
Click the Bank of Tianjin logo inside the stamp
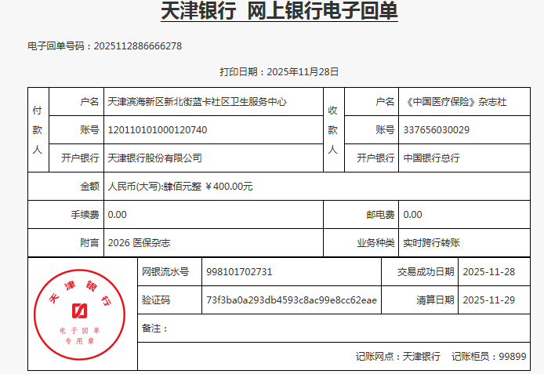[79, 309]
